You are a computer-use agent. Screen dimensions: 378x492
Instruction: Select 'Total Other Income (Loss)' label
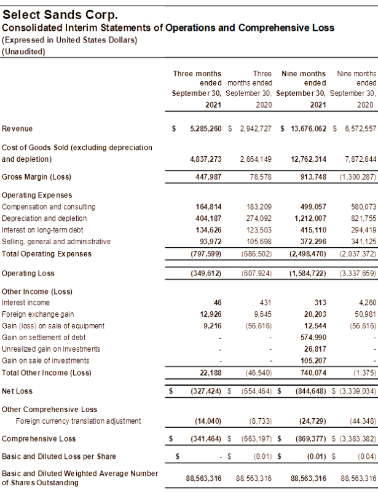[x=47, y=373]
